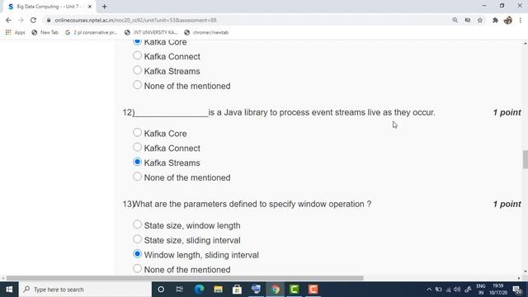Open network status in system tray

[x=448, y=290]
